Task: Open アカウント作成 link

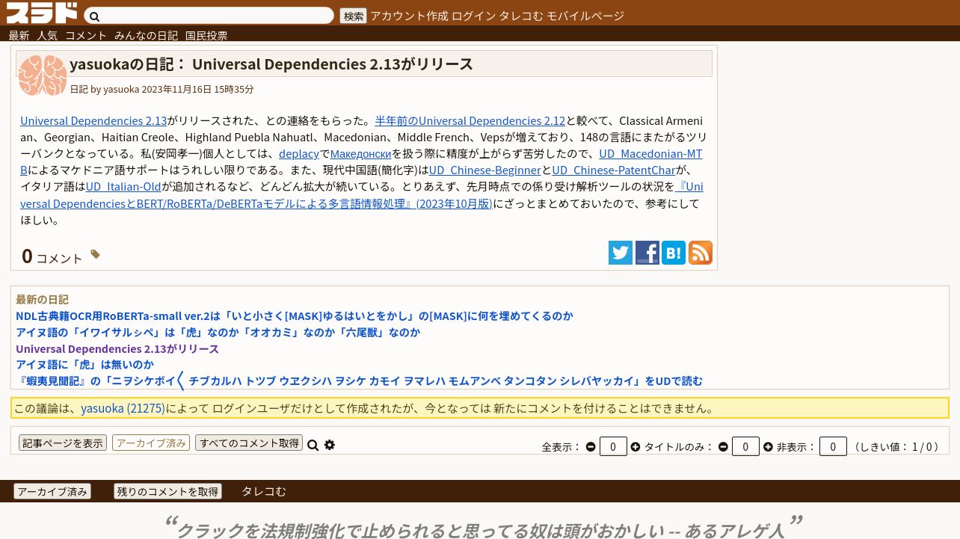Action: (x=409, y=16)
